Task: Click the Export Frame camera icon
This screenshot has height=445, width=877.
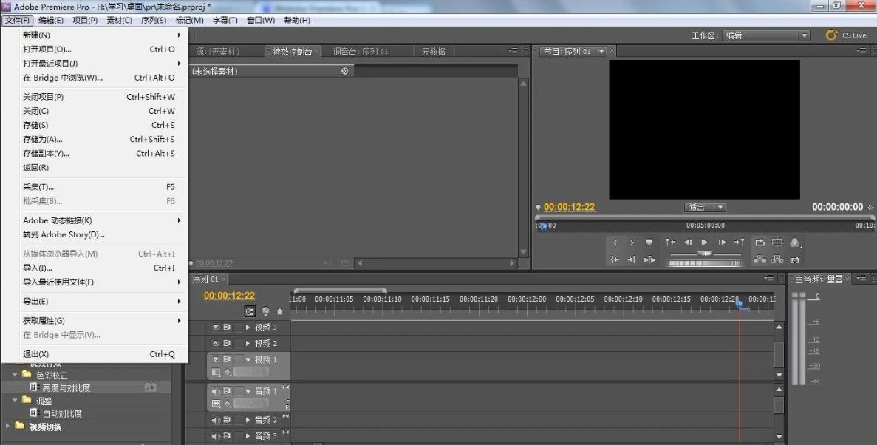Action: pos(794,259)
